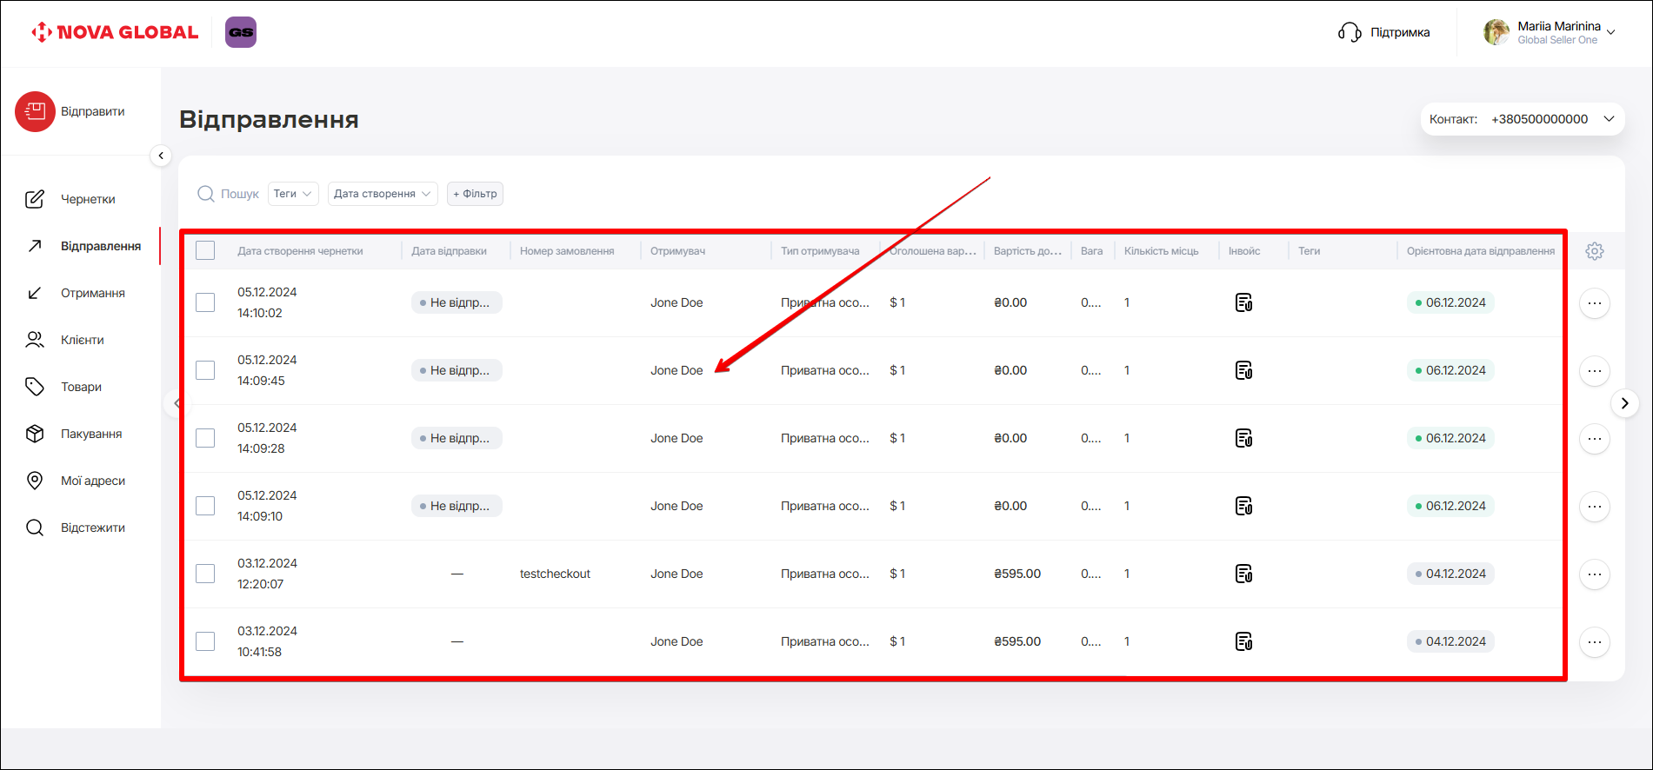This screenshot has height=770, width=1653.
Task: Collapse the sidebar using the chevron button
Action: pyautogui.click(x=161, y=156)
